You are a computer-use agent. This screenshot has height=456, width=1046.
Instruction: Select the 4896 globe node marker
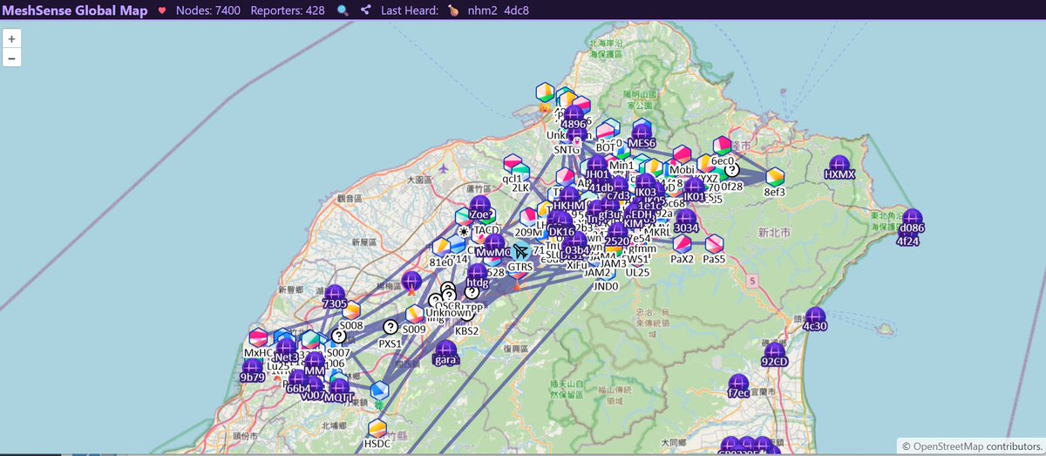[x=574, y=115]
